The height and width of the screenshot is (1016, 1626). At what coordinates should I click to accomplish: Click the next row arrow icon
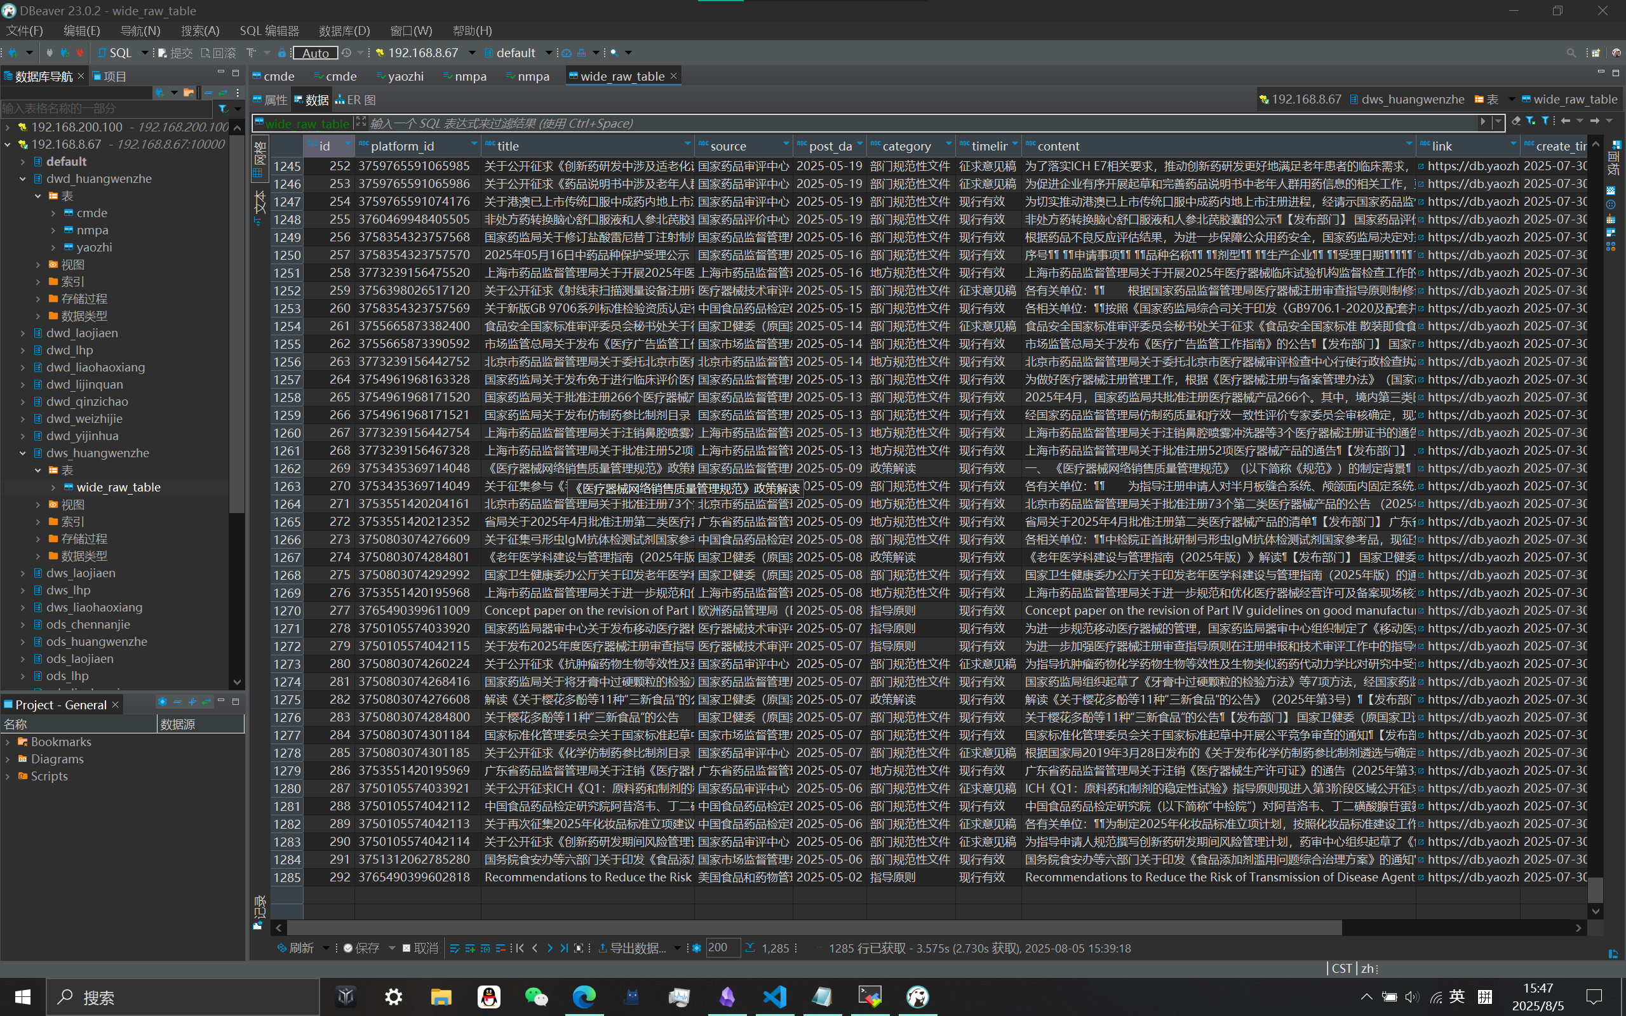549,948
